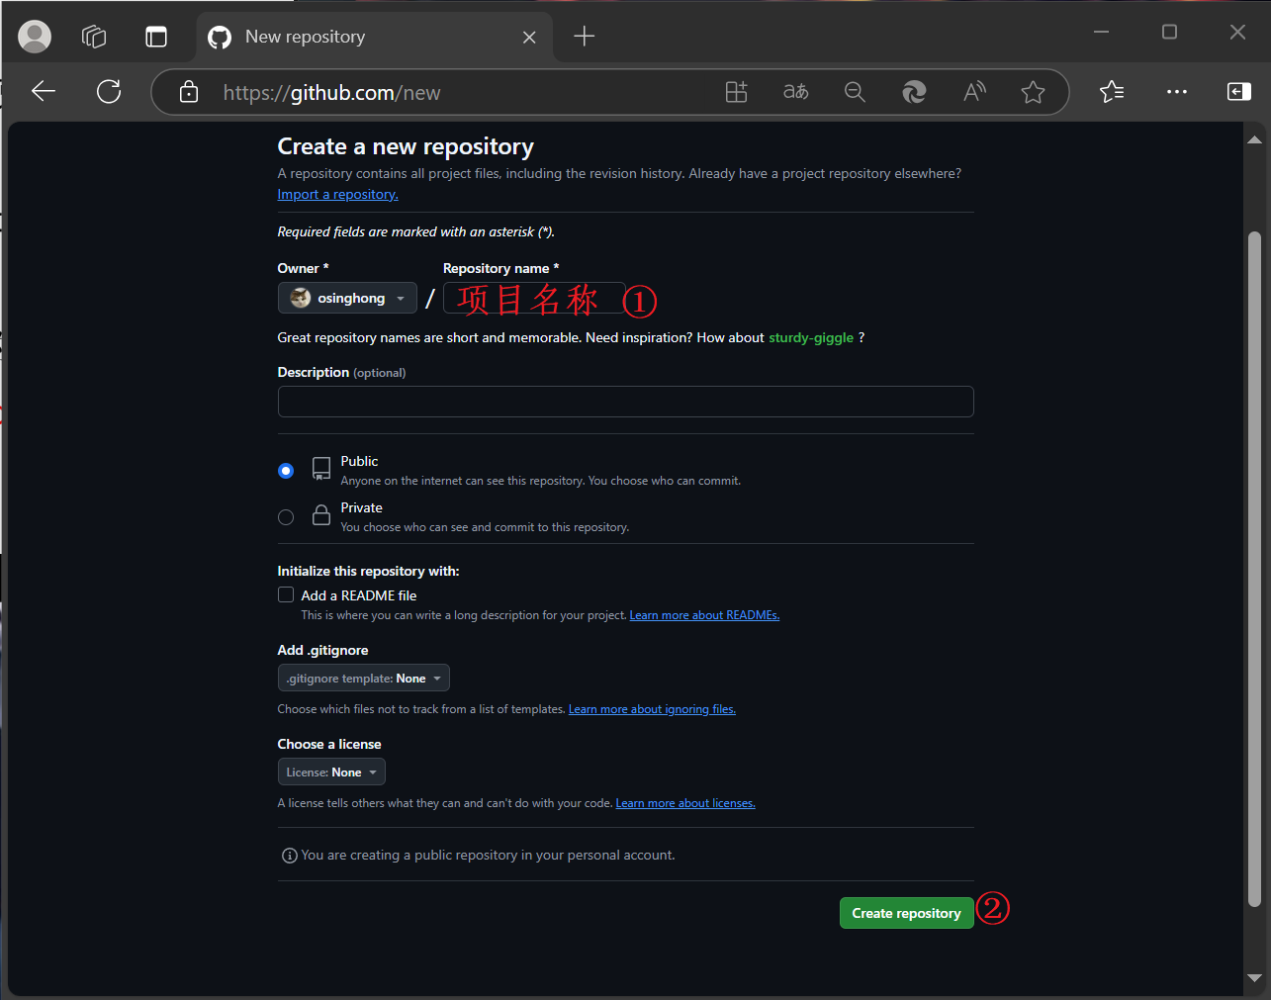
Task: Click the read aloud icon
Action: click(974, 92)
